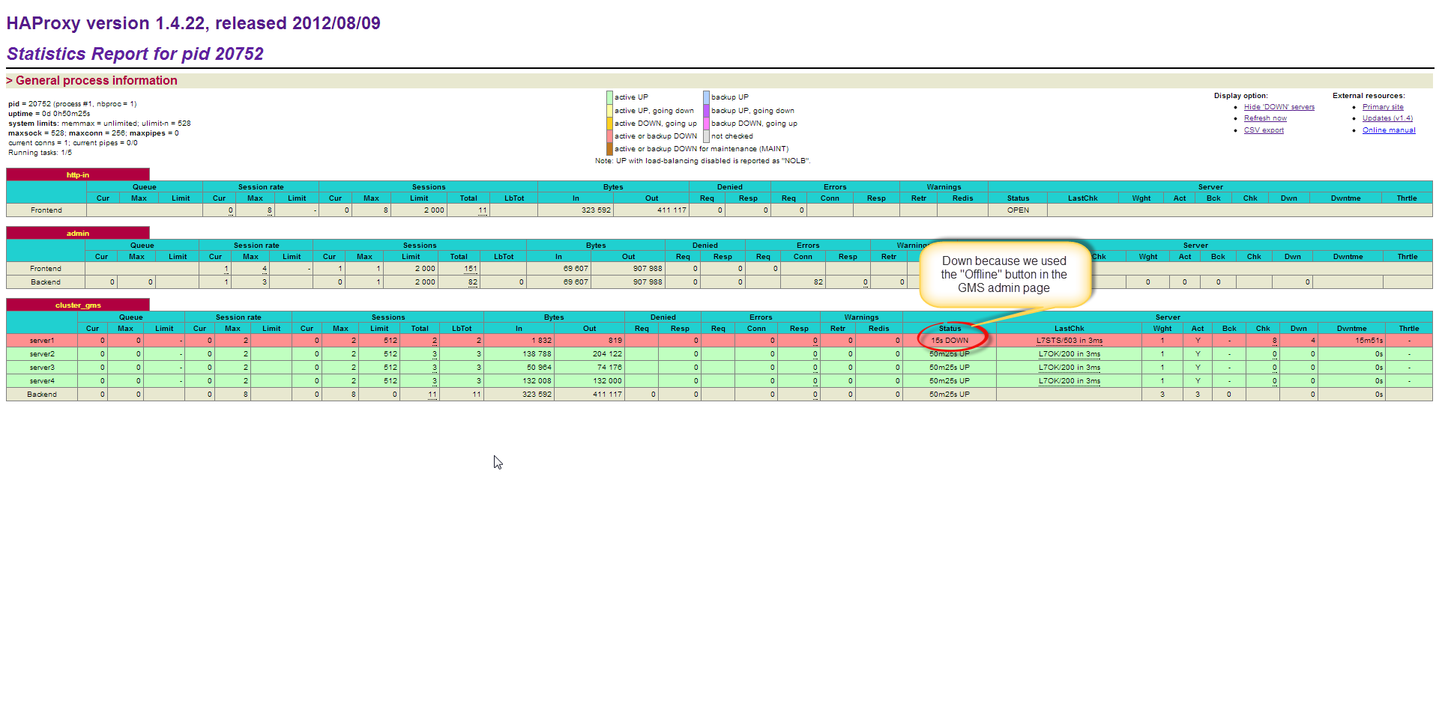This screenshot has height=715, width=1439.
Task: Open the Updates (v1.4) link
Action: click(x=1387, y=118)
